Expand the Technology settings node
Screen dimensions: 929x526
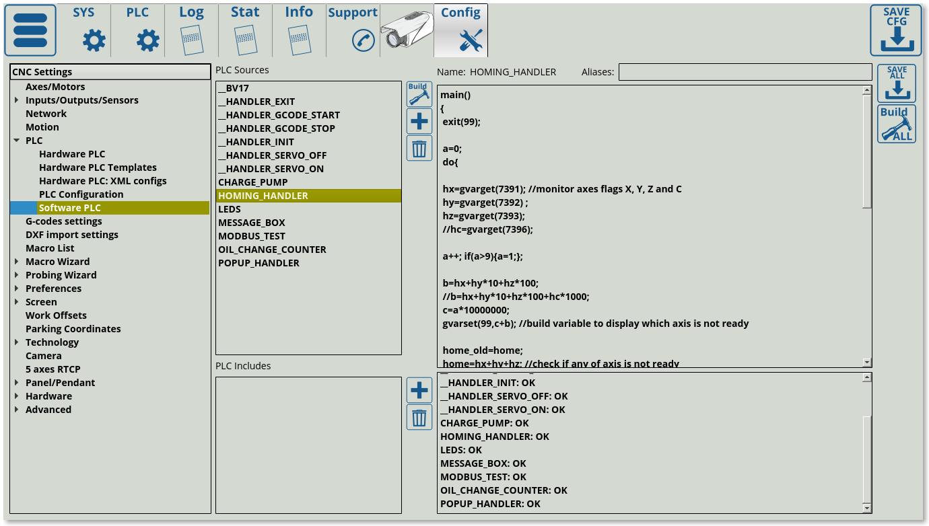coord(17,342)
